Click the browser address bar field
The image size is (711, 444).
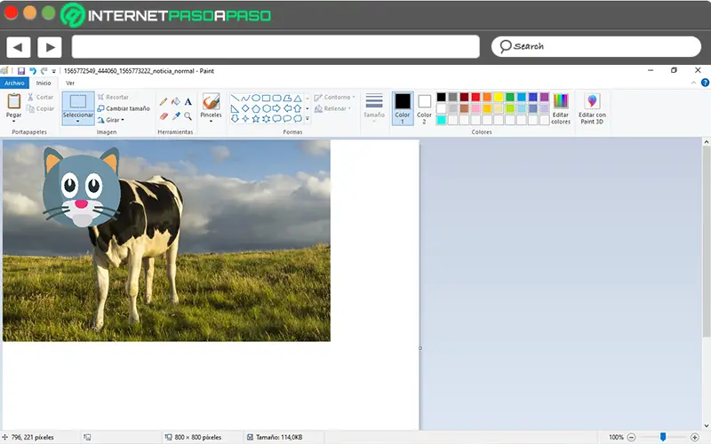(276, 47)
